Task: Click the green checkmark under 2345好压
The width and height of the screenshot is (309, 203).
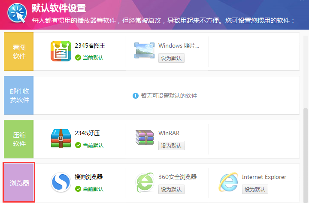Action: pos(78,145)
